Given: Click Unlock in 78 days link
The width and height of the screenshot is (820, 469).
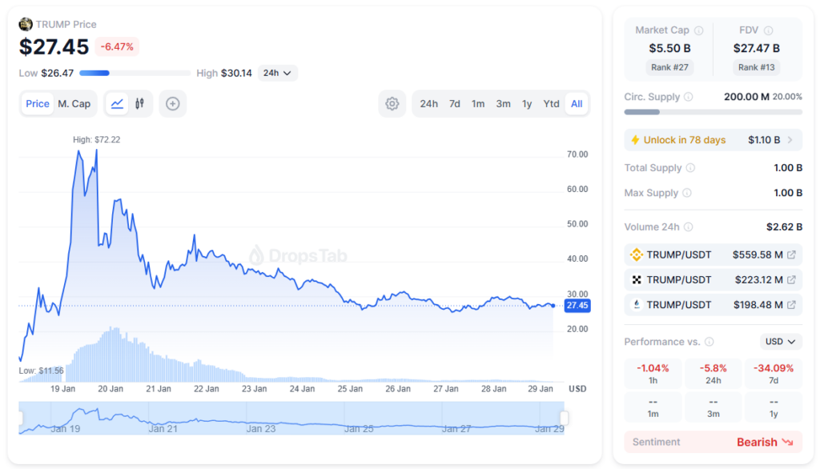Looking at the screenshot, I should (x=685, y=140).
